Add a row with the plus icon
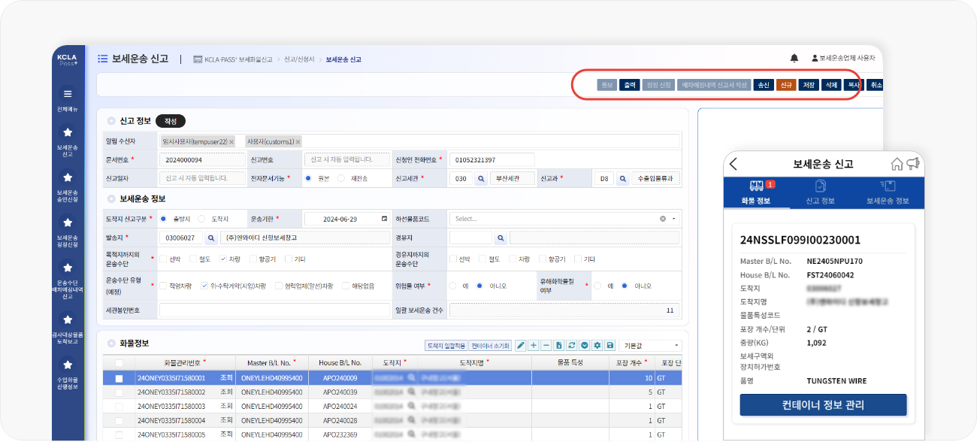The image size is (977, 448). 534,345
